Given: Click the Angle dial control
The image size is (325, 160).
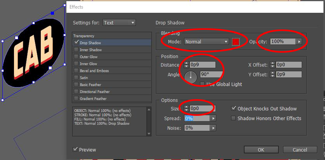Looking at the screenshot, I should point(191,77).
